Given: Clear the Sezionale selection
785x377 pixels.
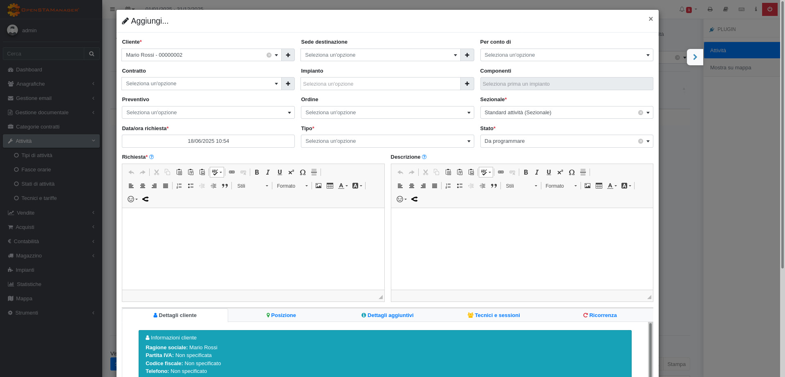Looking at the screenshot, I should pos(641,113).
